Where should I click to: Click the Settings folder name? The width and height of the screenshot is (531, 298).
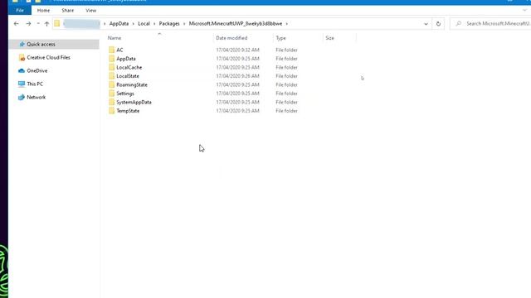(x=125, y=94)
